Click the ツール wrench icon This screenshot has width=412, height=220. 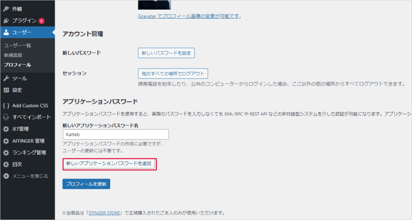tap(6, 79)
